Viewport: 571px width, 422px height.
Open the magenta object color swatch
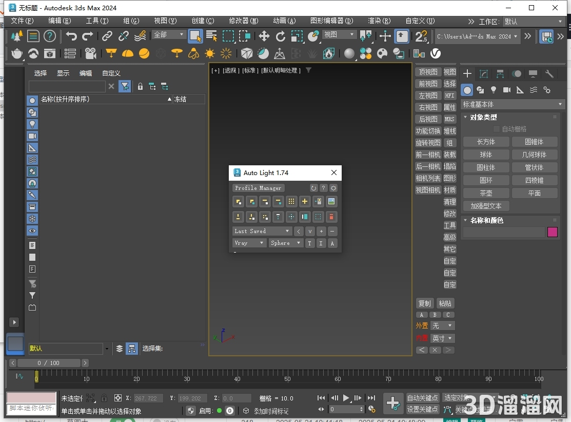tap(553, 232)
